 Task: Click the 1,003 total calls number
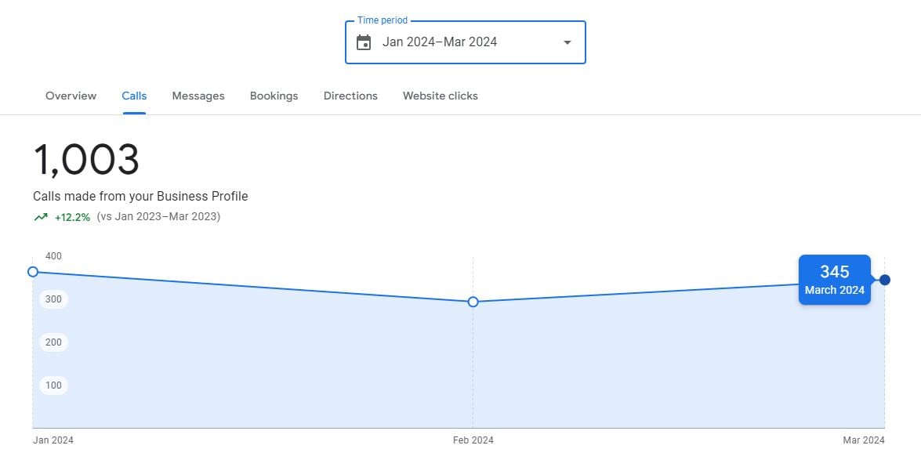(x=86, y=160)
